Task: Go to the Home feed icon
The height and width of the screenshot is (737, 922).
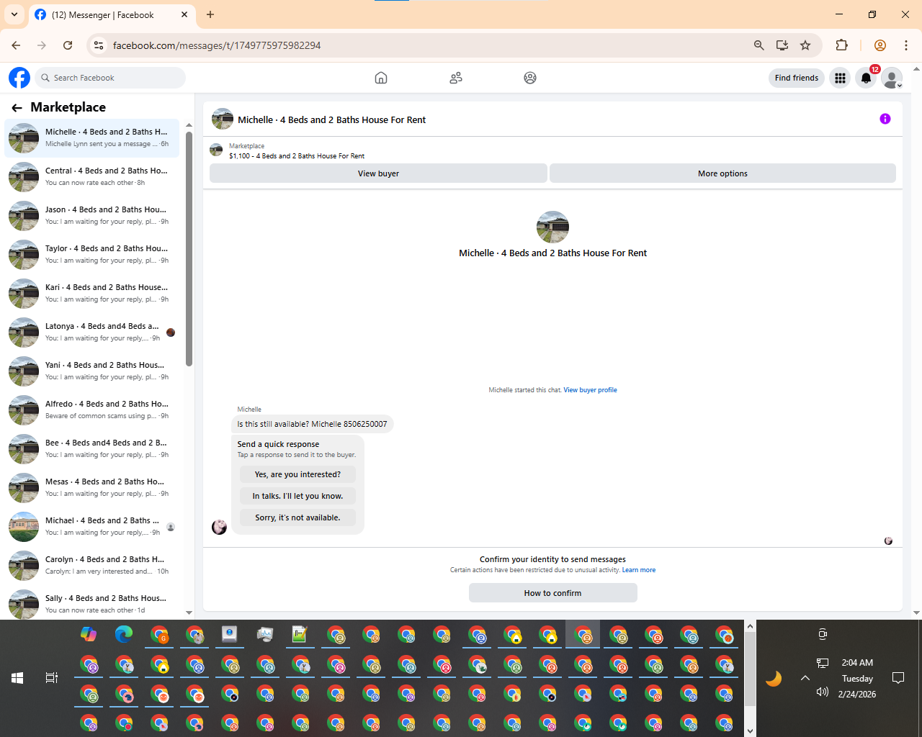Action: (x=381, y=78)
